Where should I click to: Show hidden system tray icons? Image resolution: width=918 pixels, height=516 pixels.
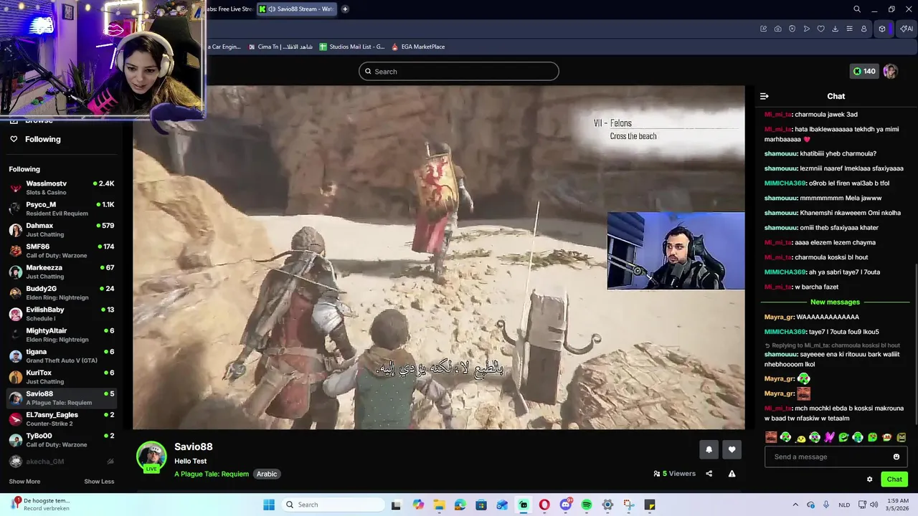tap(795, 505)
